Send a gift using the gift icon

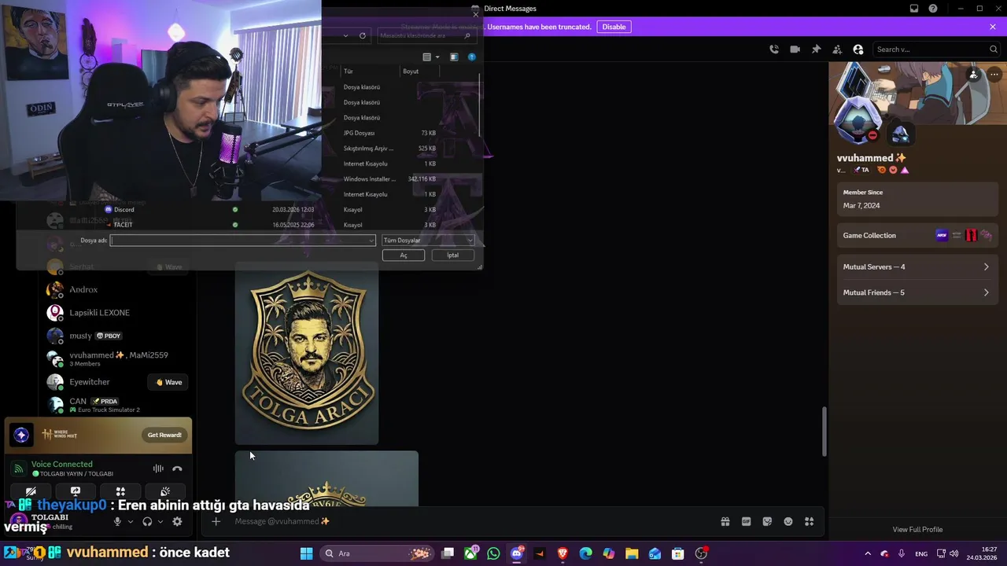pyautogui.click(x=725, y=521)
